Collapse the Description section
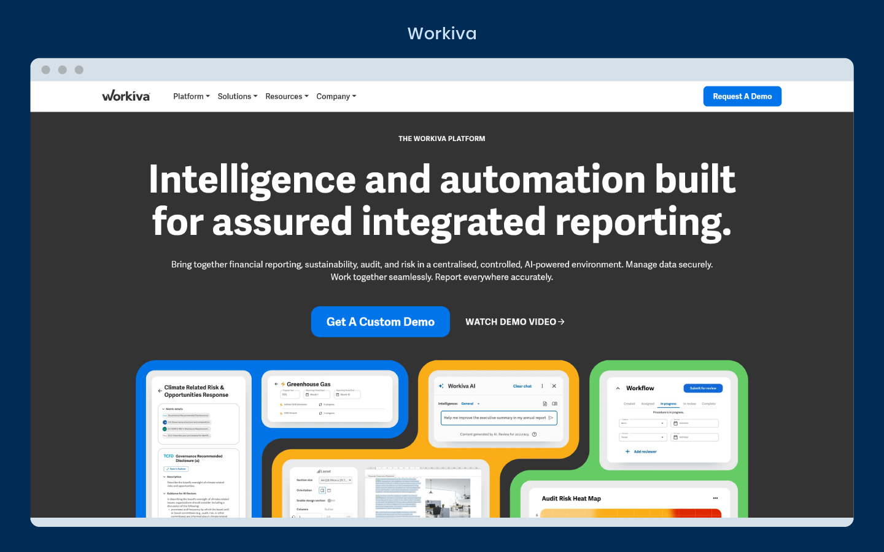884x552 pixels. pyautogui.click(x=165, y=477)
